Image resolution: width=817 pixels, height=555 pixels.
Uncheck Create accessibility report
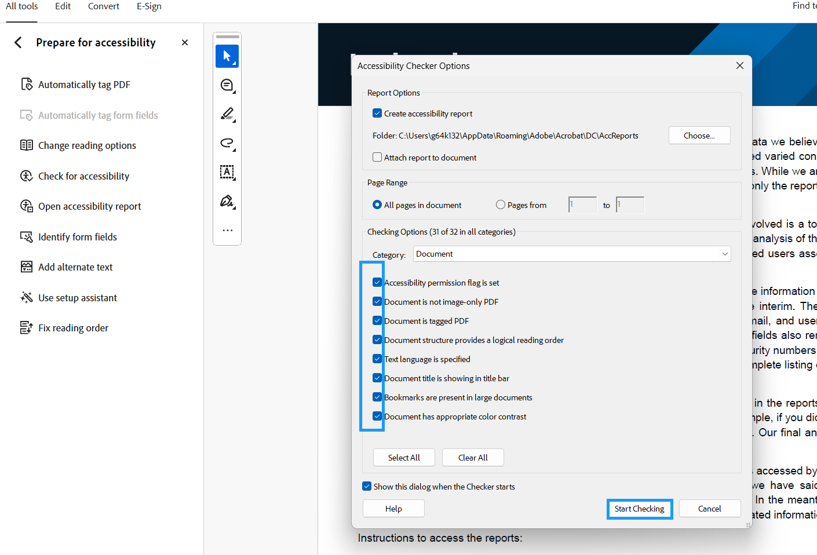(377, 114)
